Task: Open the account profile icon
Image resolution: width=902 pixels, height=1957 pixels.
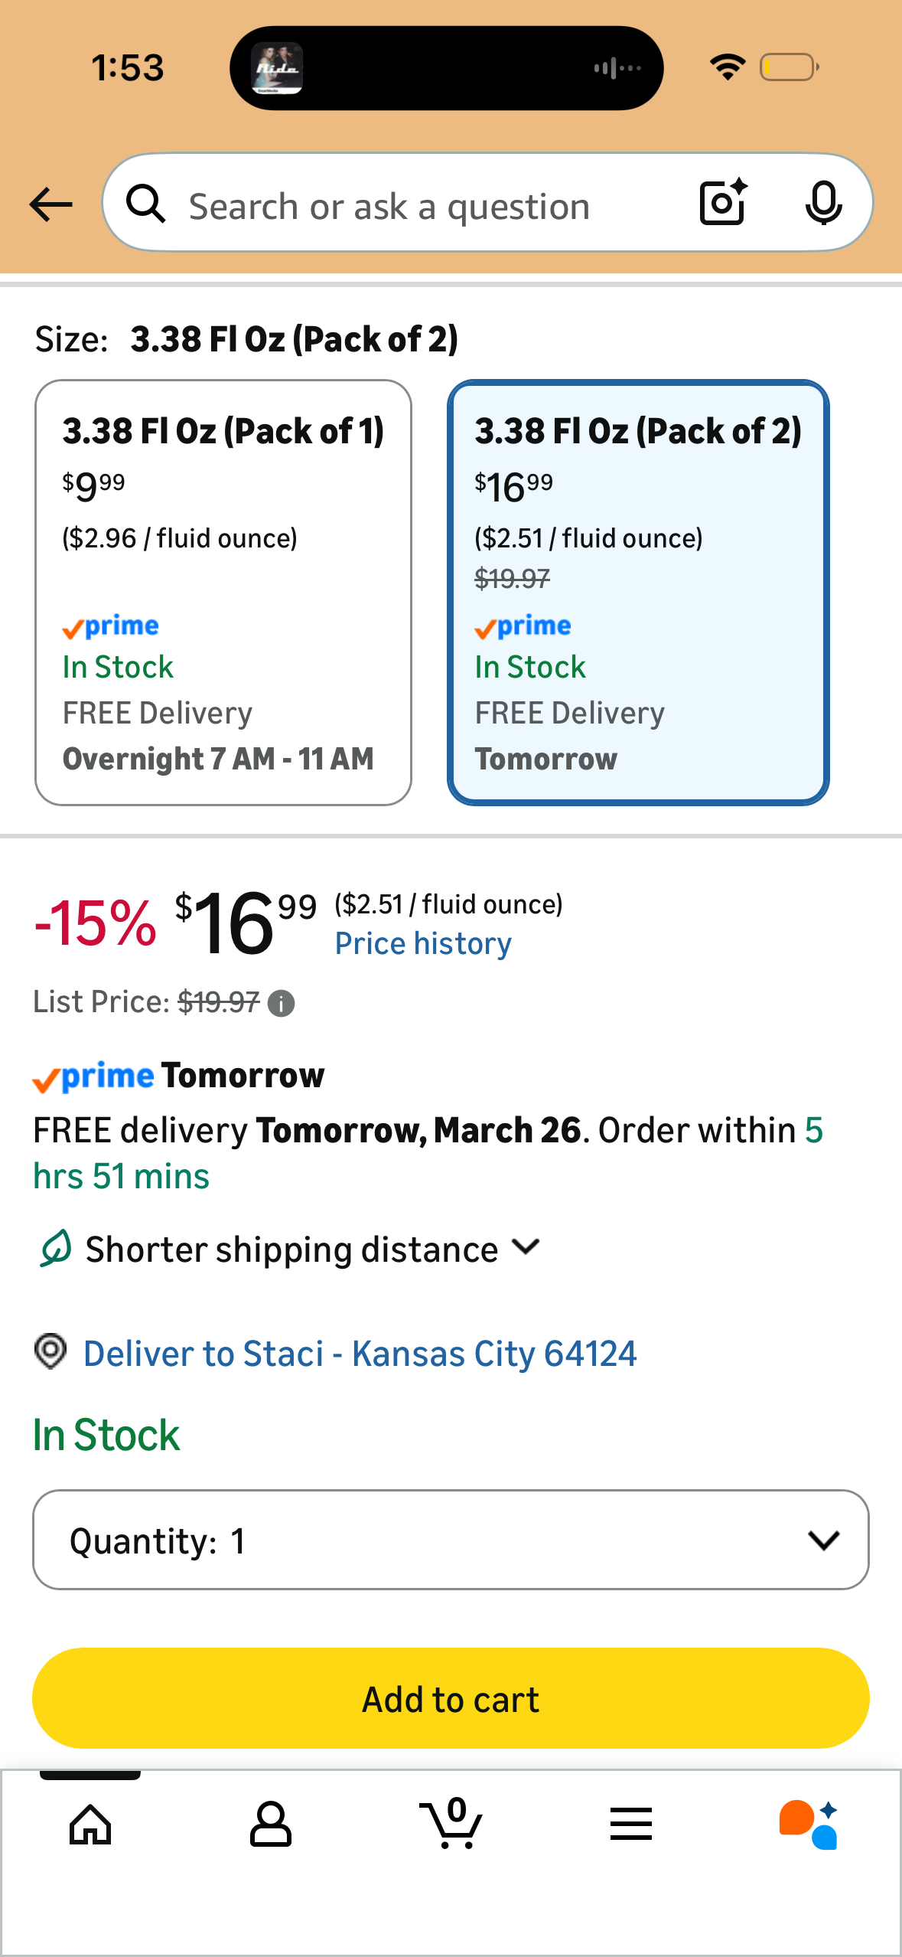Action: pos(271,1825)
